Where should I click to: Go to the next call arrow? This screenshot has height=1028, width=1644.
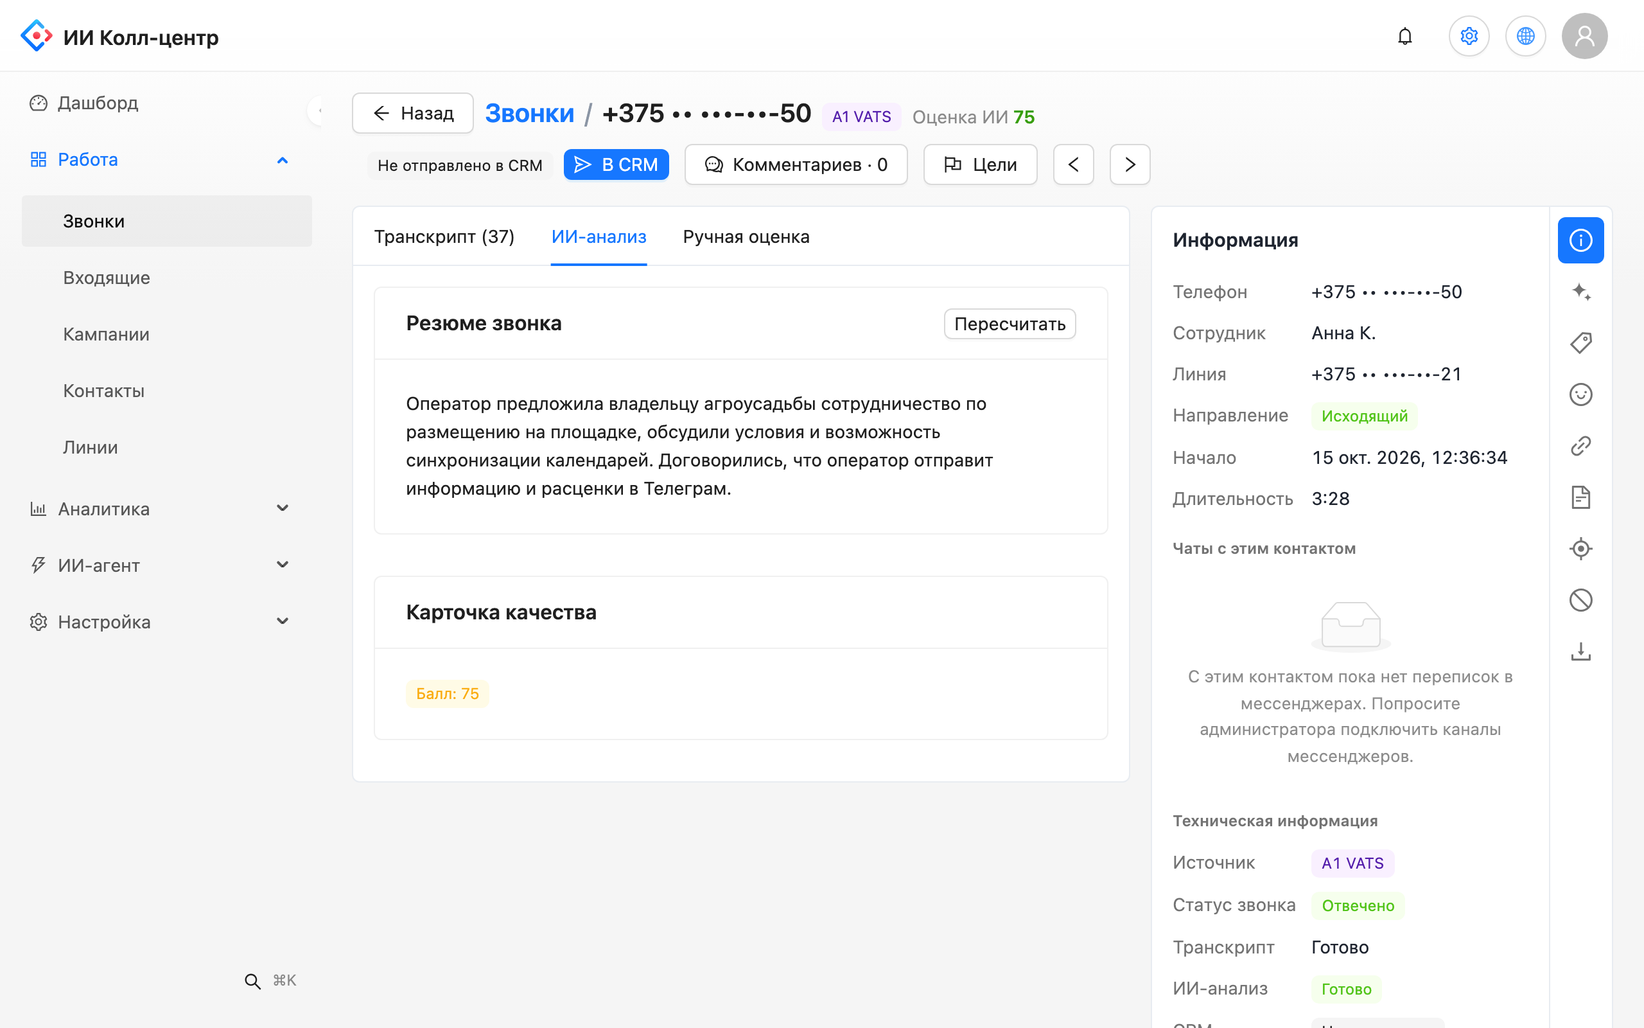point(1130,164)
